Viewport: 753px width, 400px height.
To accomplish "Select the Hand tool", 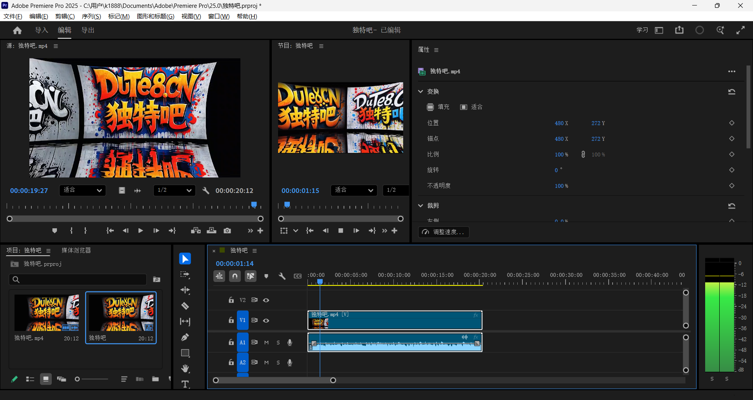I will (x=185, y=368).
